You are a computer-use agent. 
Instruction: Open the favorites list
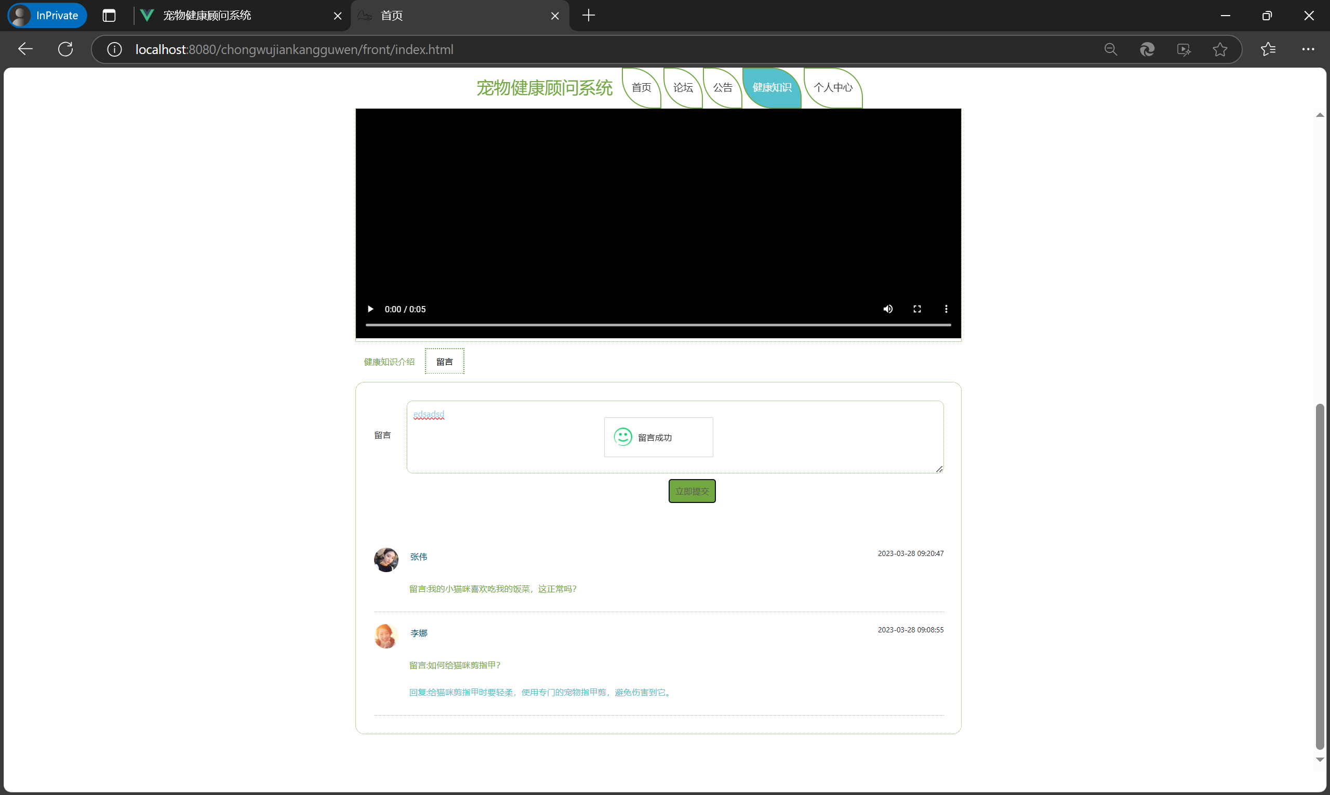click(x=1268, y=49)
